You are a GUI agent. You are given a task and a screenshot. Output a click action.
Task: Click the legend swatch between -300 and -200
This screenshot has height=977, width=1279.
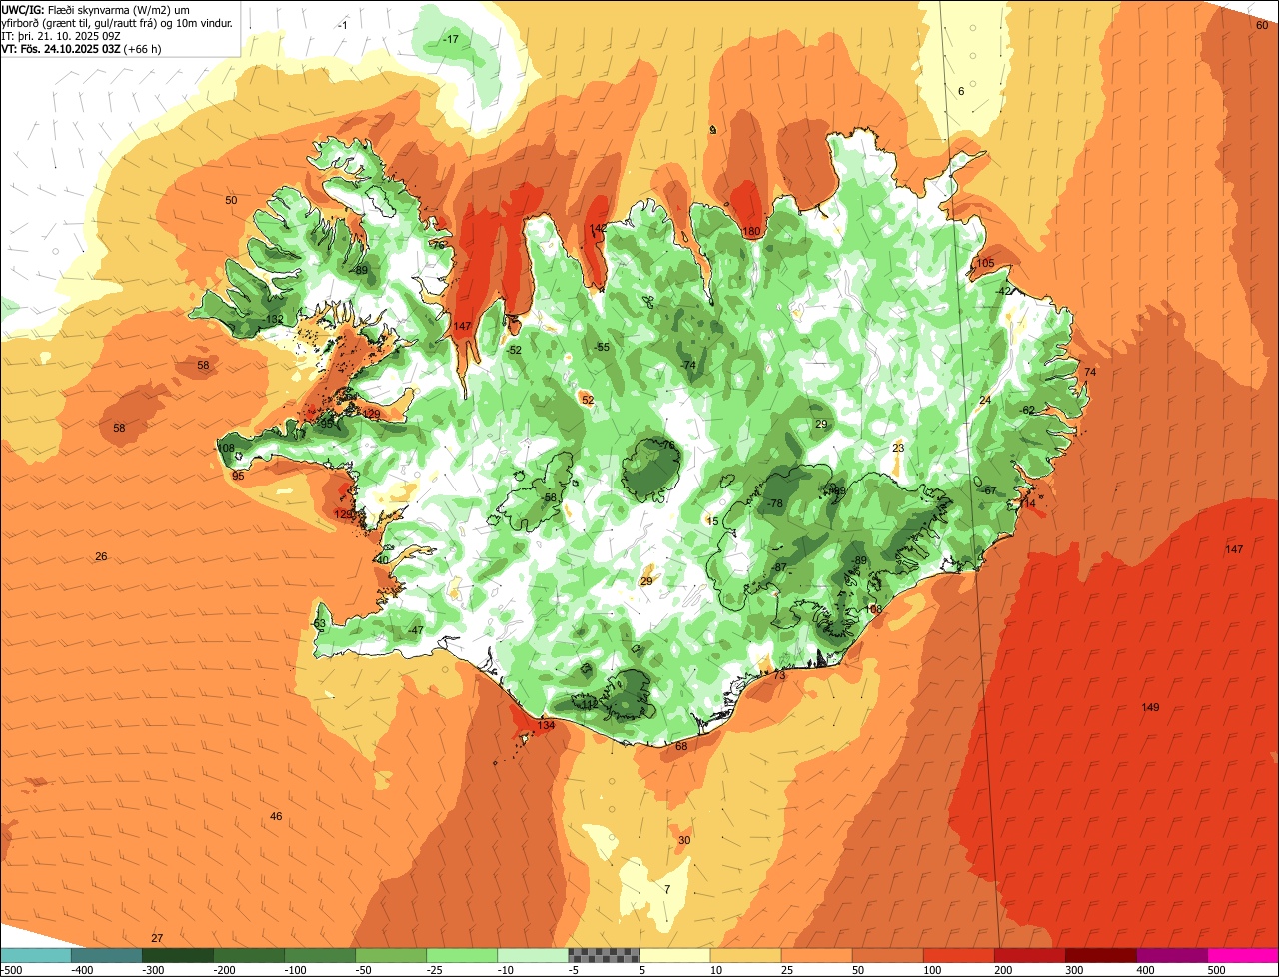[x=178, y=955]
